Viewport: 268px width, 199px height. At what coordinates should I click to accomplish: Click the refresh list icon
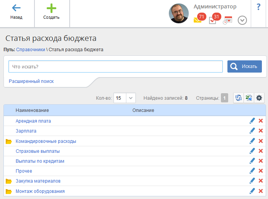(239, 98)
